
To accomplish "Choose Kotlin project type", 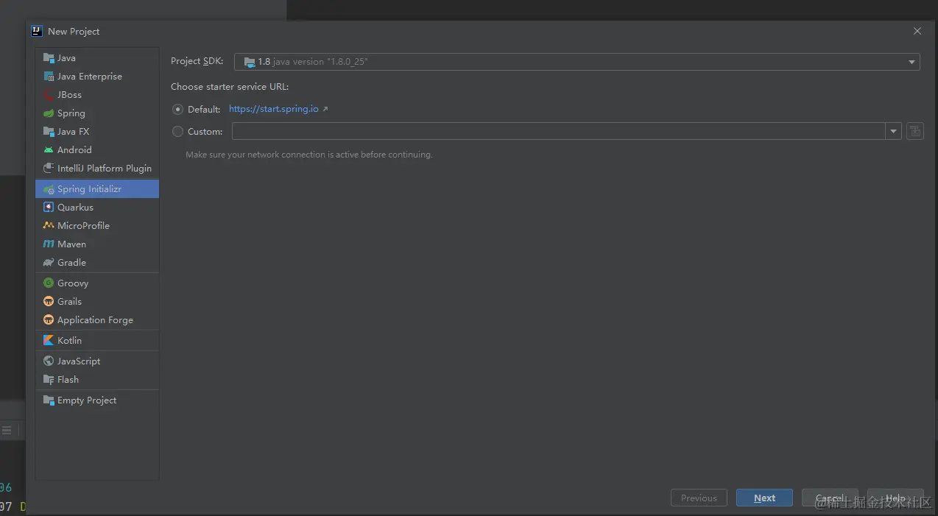I will pos(97,341).
